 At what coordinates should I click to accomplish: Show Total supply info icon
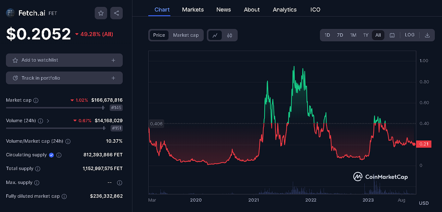point(38,169)
